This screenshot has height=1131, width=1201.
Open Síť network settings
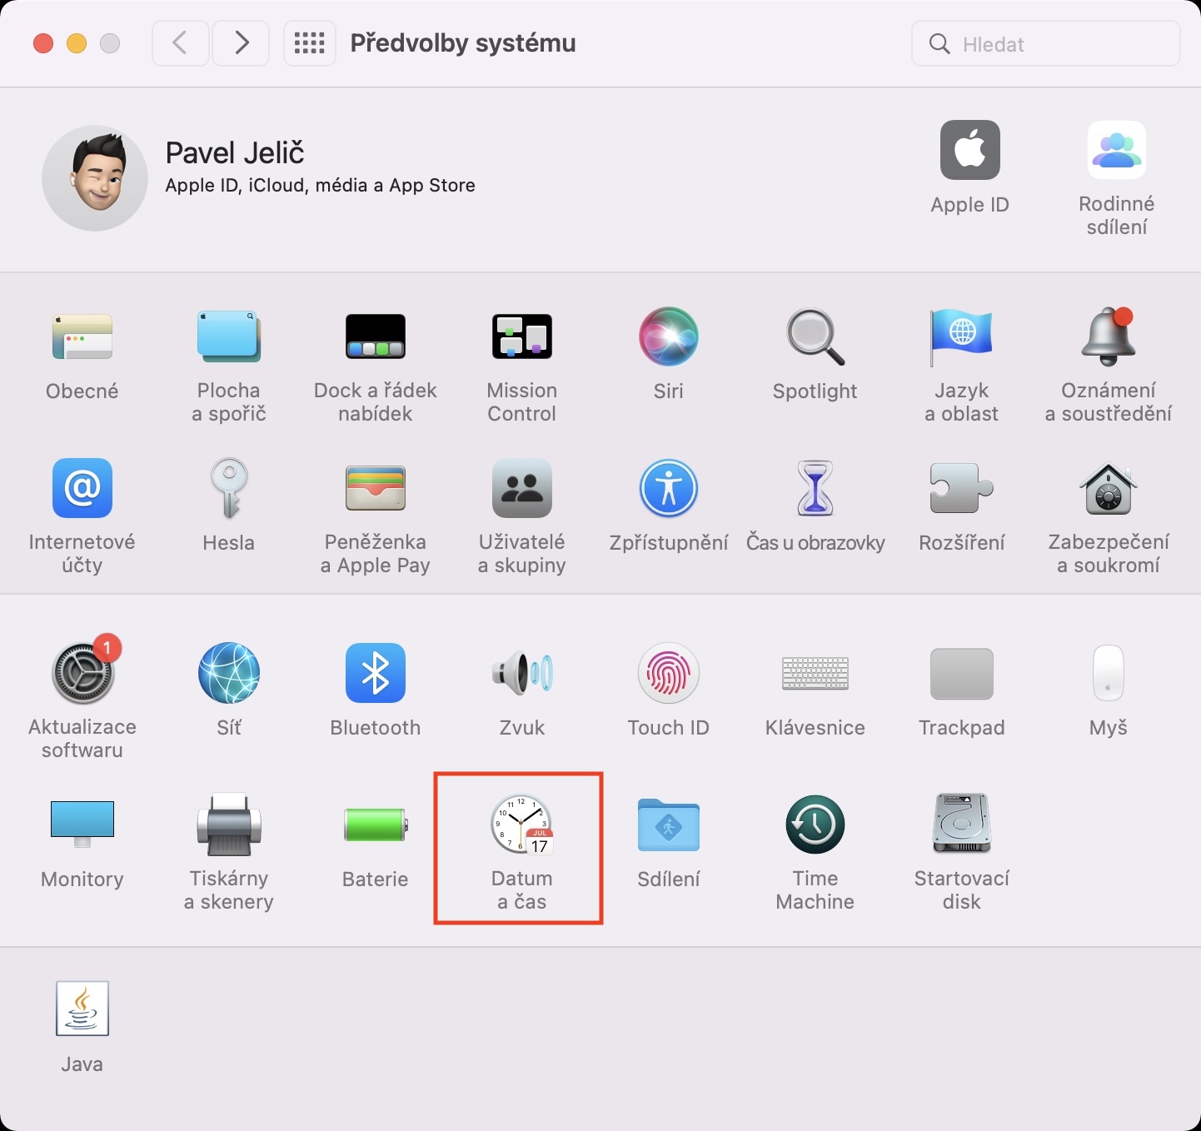coord(229,673)
